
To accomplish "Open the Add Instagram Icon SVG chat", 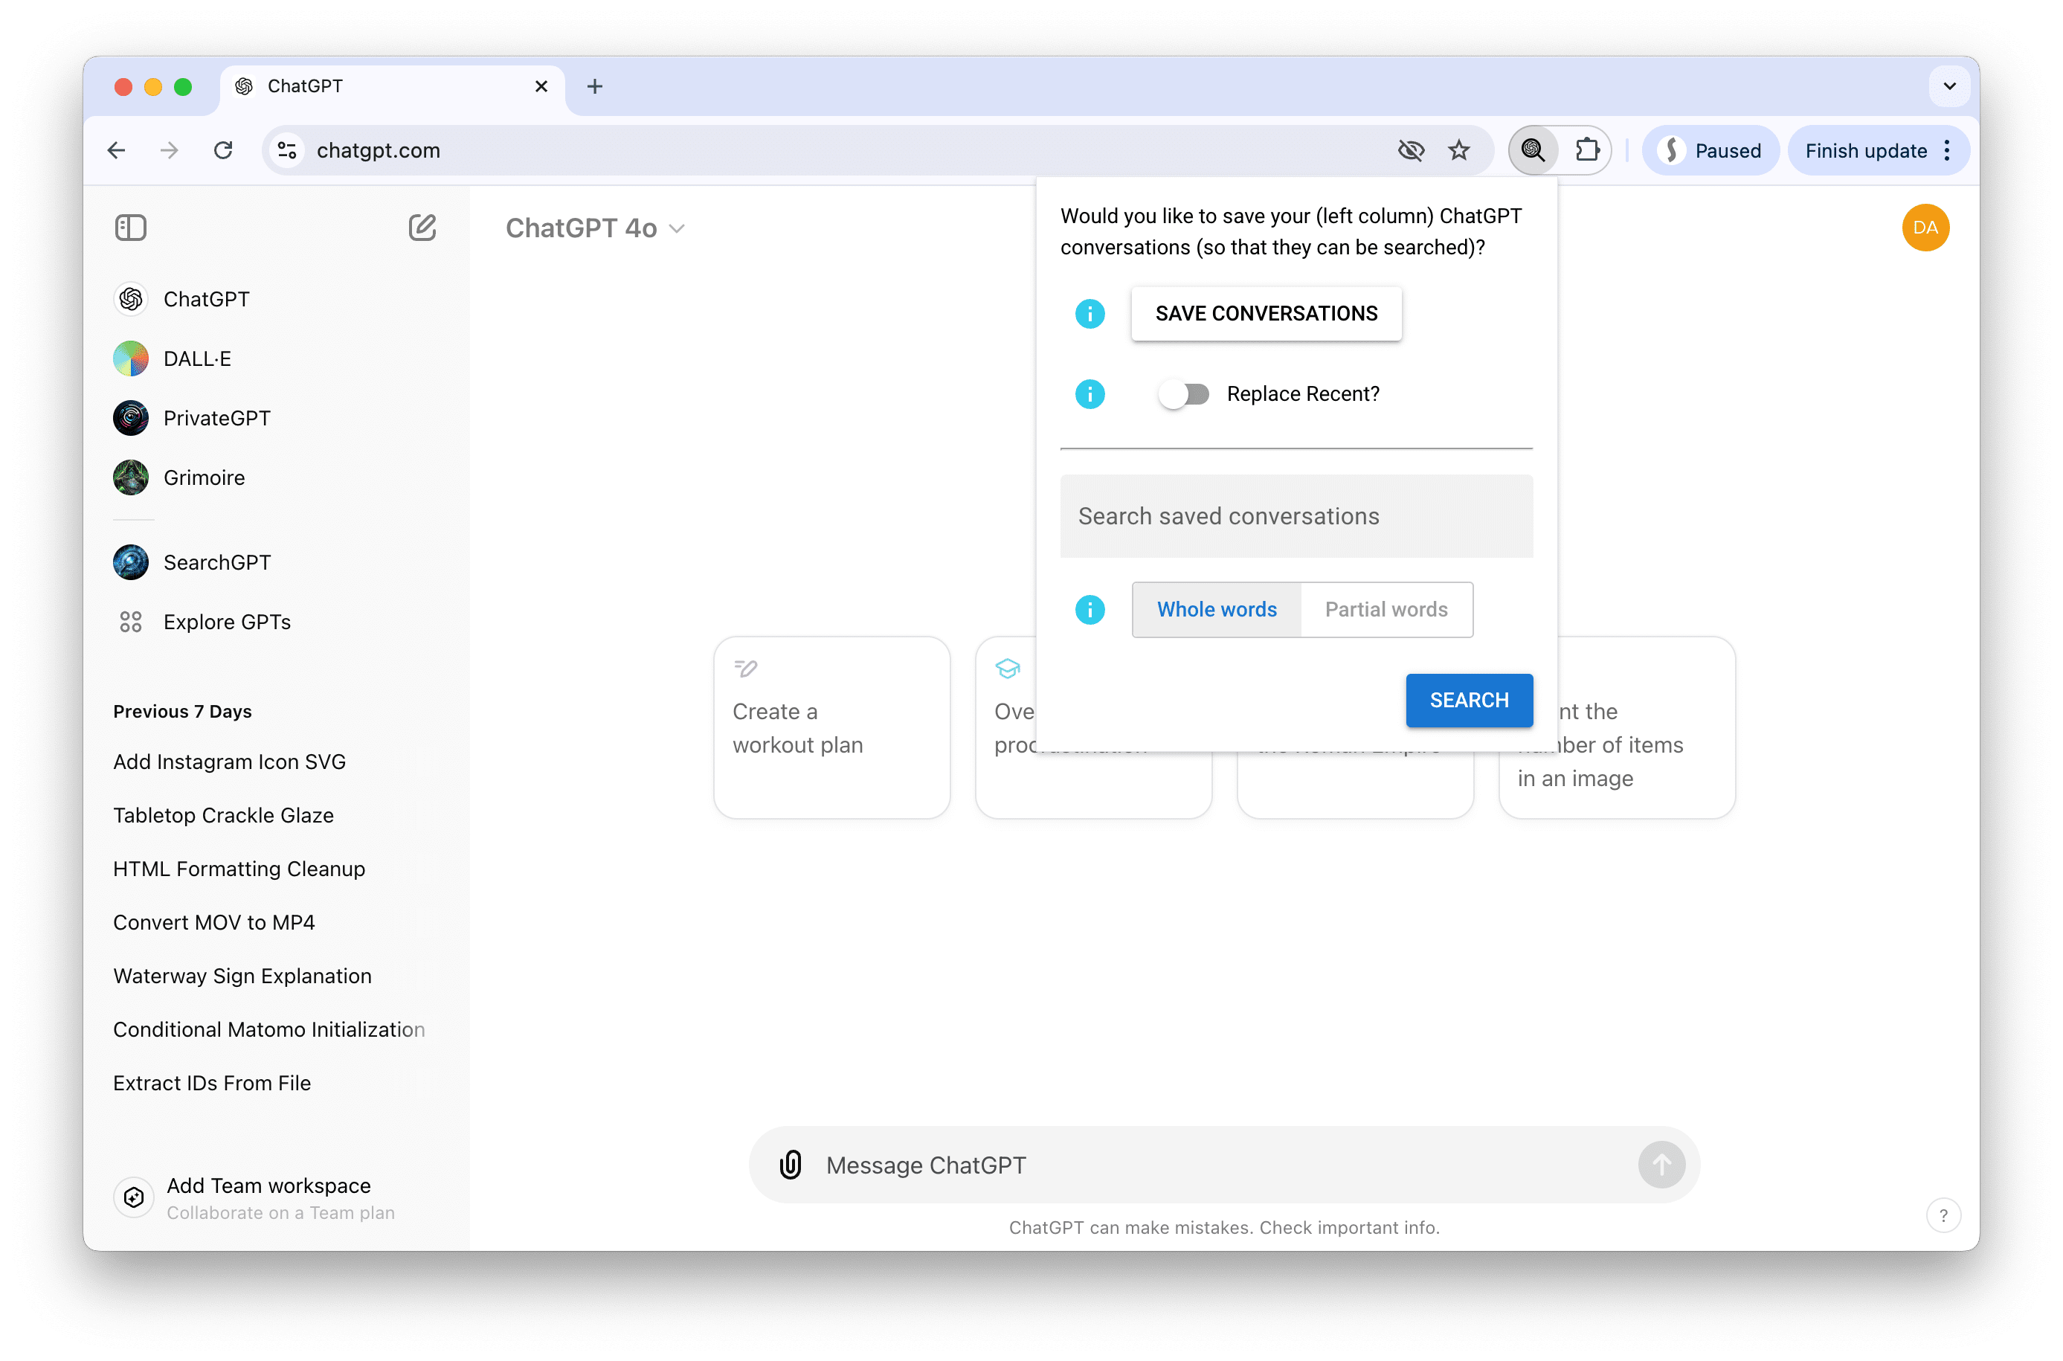I will click(x=229, y=762).
